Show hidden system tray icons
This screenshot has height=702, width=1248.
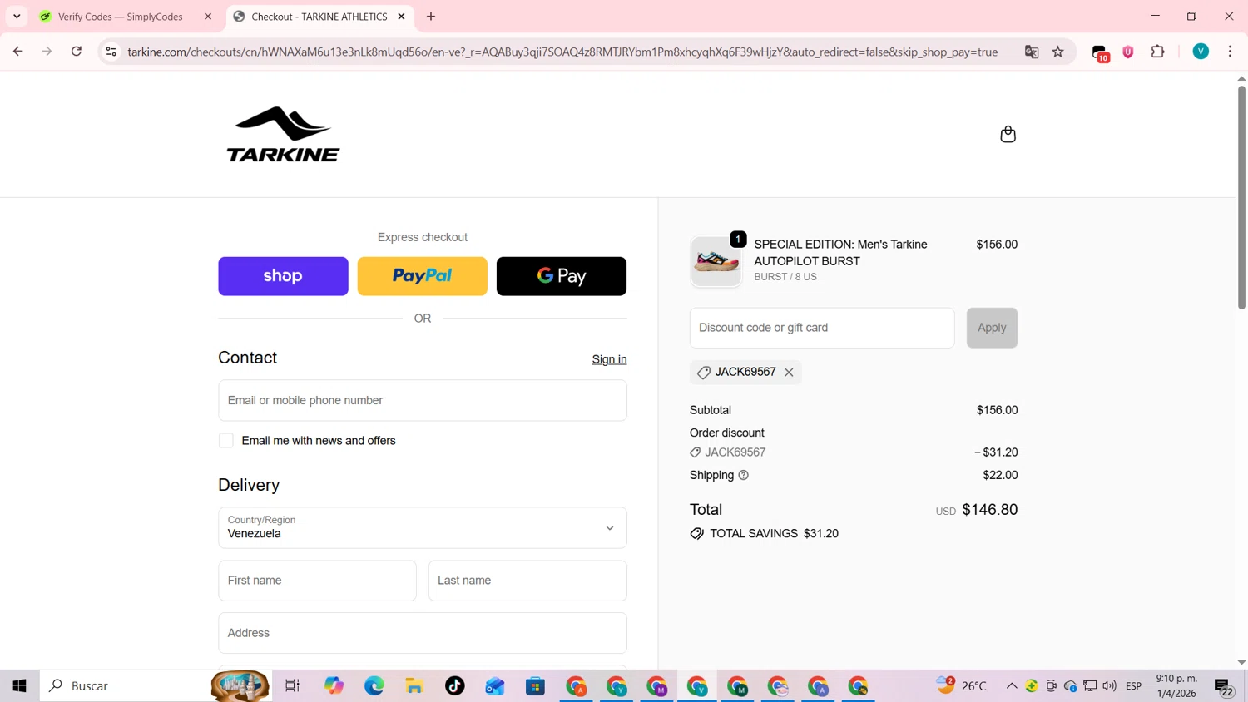(x=1012, y=686)
